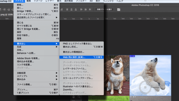
Task: Choose 埋め込みを配置...
Action: pos(36,61)
